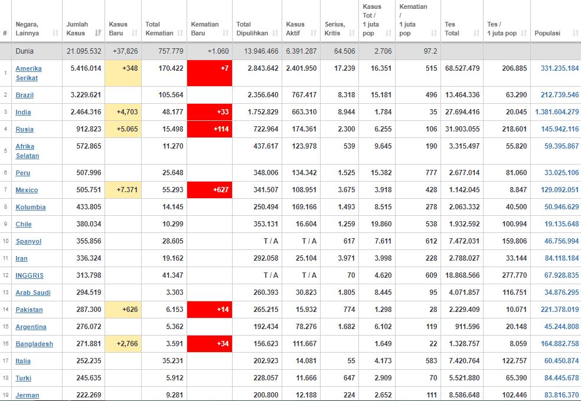Open the Iran country link

click(x=21, y=258)
